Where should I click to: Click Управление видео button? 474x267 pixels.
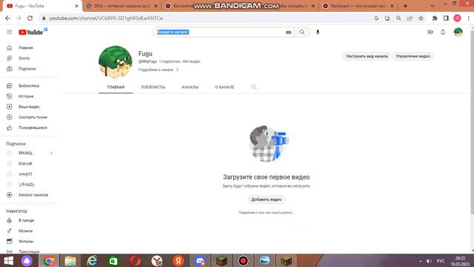413,56
